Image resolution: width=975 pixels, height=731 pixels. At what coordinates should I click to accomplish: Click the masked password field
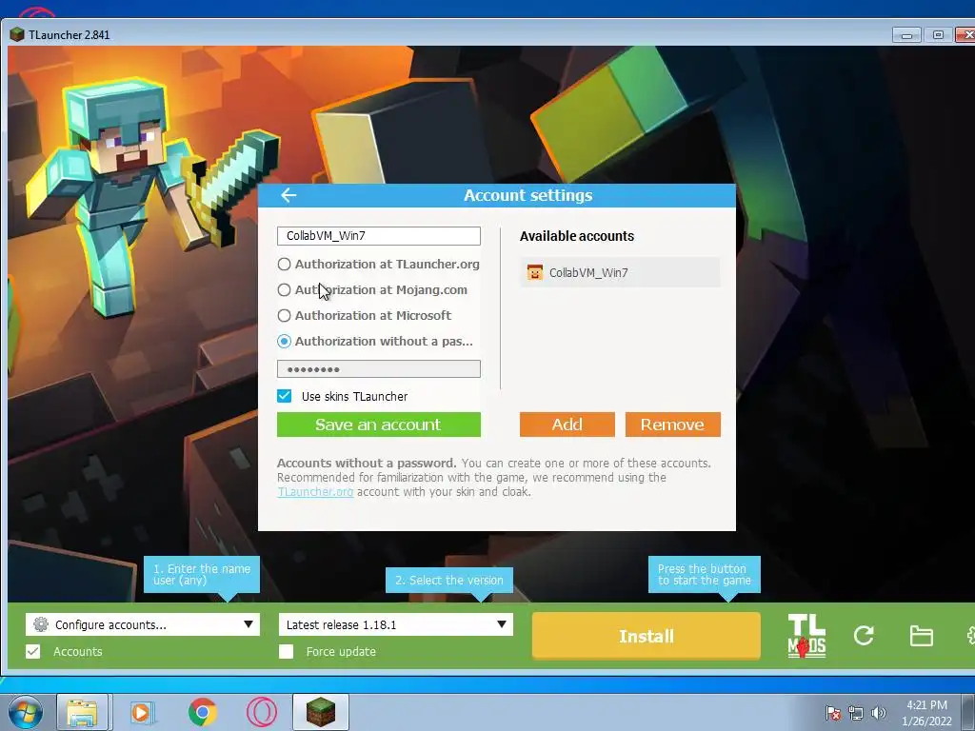(379, 368)
